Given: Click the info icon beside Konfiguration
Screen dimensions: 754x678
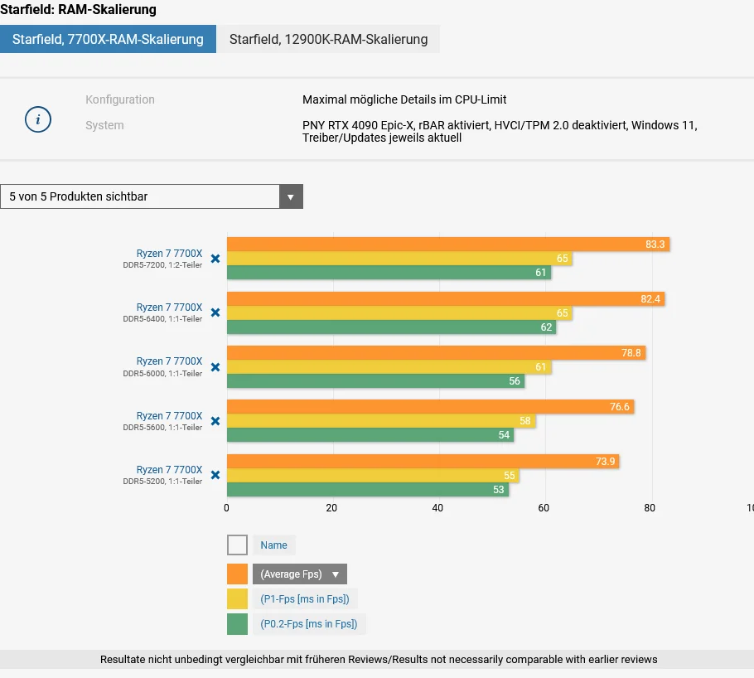Looking at the screenshot, I should click(x=38, y=119).
